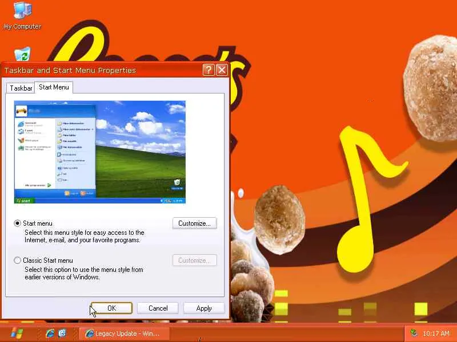
Task: Activate the Legacy Update taskbar button
Action: 124,333
